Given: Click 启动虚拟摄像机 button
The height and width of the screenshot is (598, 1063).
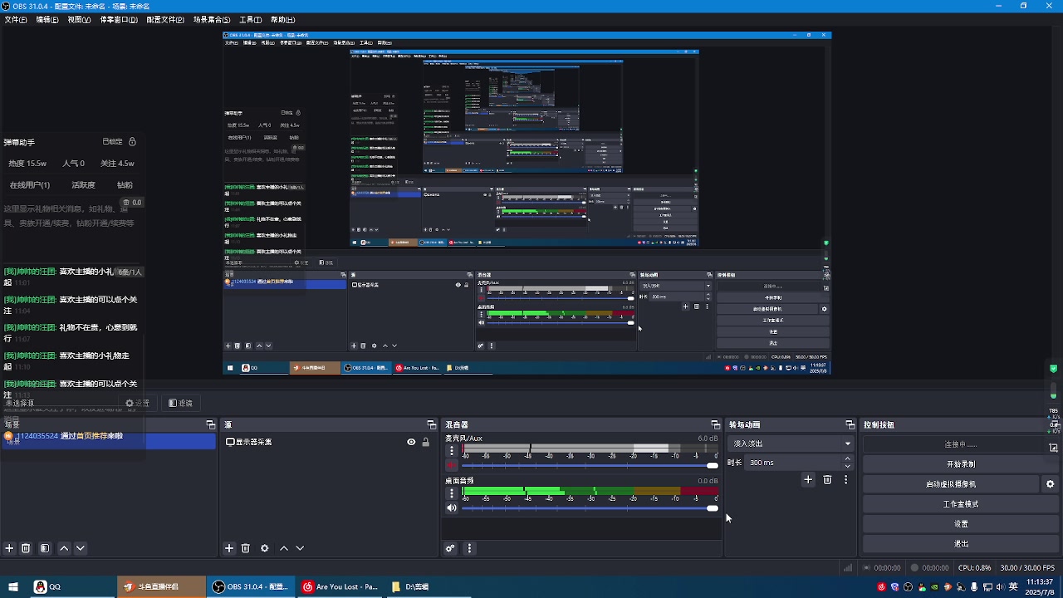Looking at the screenshot, I should [951, 484].
